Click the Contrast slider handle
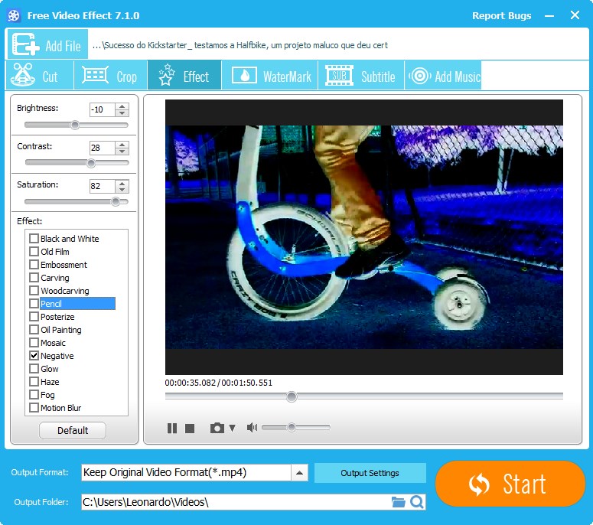Image resolution: width=593 pixels, height=525 pixels. pyautogui.click(x=91, y=163)
